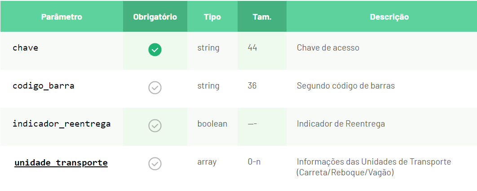Screen dimensions: 477x191
Task: Click the size value 36
Action: tap(252, 86)
